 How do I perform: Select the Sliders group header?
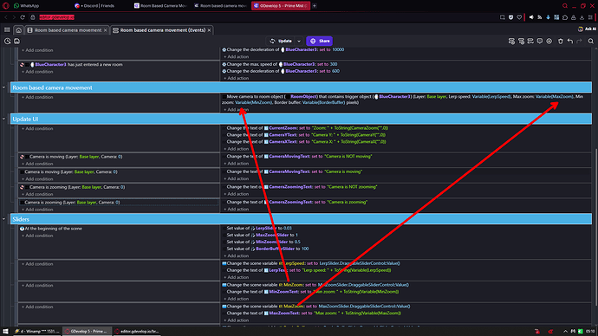pos(301,219)
